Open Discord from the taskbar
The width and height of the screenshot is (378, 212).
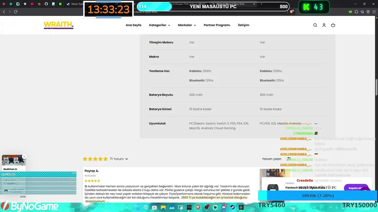tap(224, 208)
